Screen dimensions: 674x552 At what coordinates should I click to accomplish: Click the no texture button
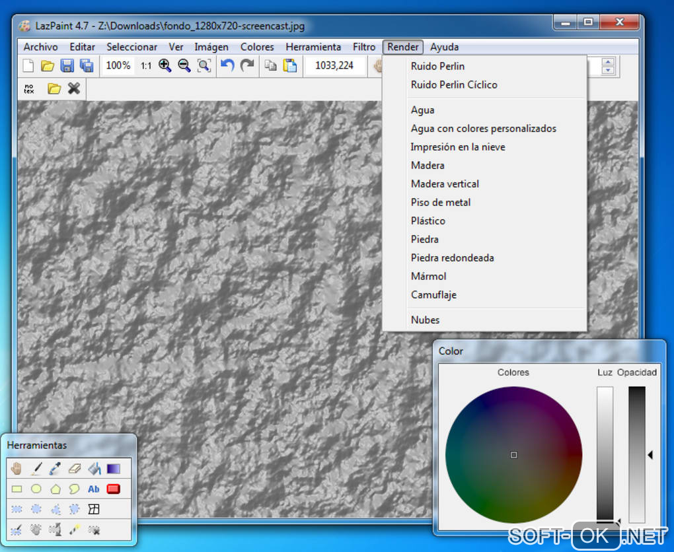tap(29, 88)
